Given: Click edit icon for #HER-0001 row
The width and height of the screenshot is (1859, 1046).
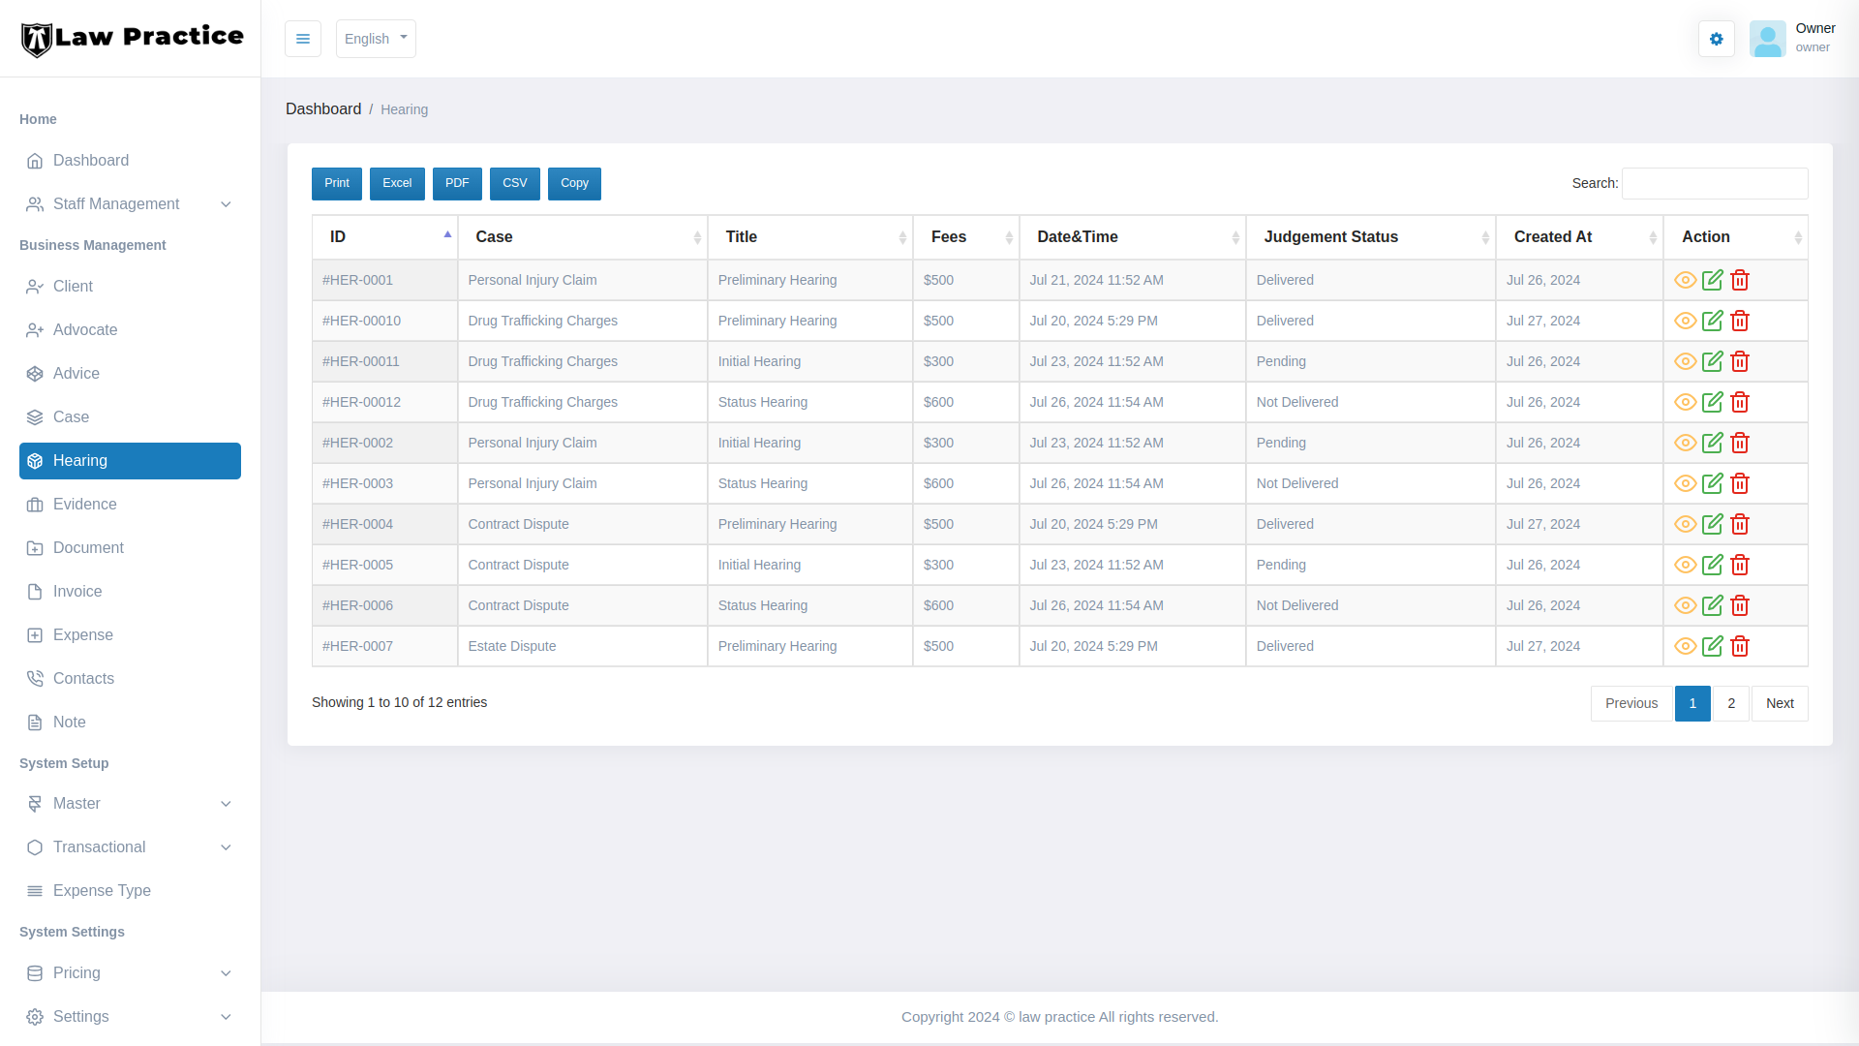Looking at the screenshot, I should [x=1712, y=280].
